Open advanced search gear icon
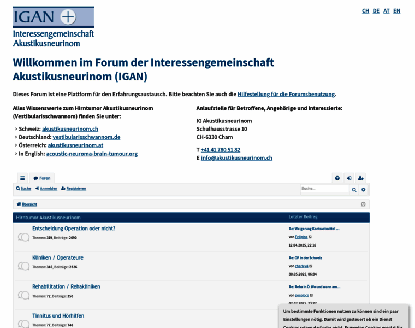 [x=363, y=190]
